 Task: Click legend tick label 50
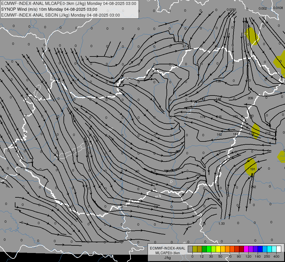click(220, 256)
